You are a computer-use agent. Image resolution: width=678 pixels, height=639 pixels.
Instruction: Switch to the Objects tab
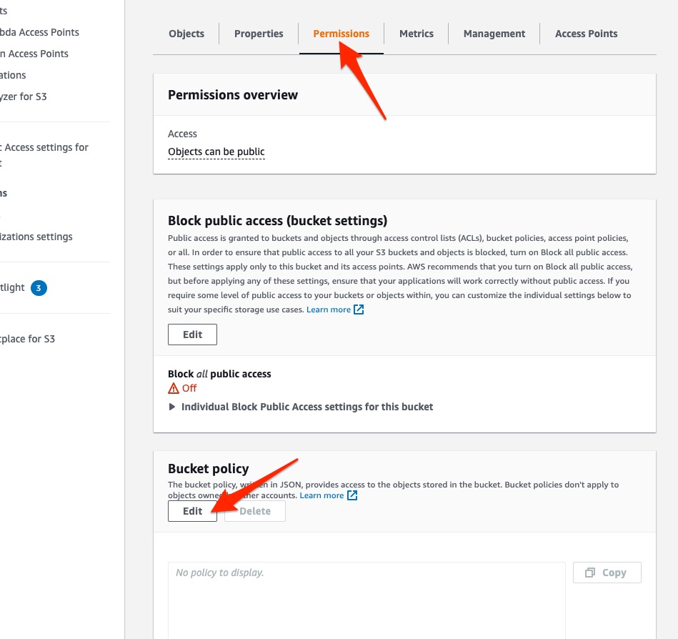(186, 34)
